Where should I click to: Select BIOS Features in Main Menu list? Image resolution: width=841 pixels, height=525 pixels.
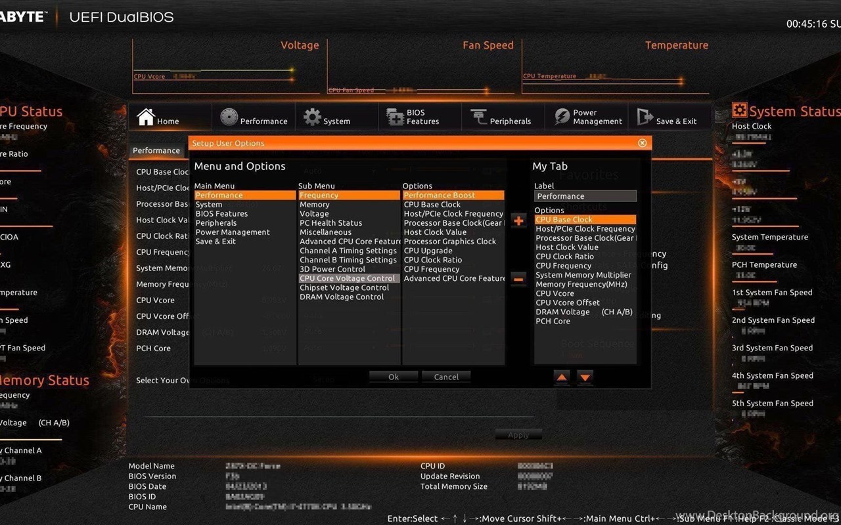click(245, 214)
